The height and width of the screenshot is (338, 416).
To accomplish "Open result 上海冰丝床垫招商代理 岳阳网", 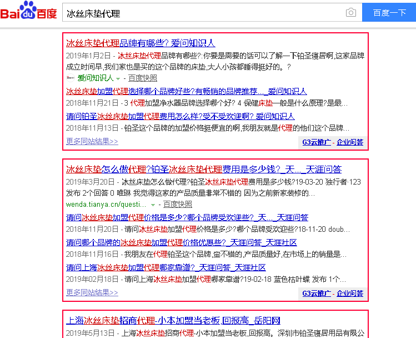I will [x=173, y=321].
